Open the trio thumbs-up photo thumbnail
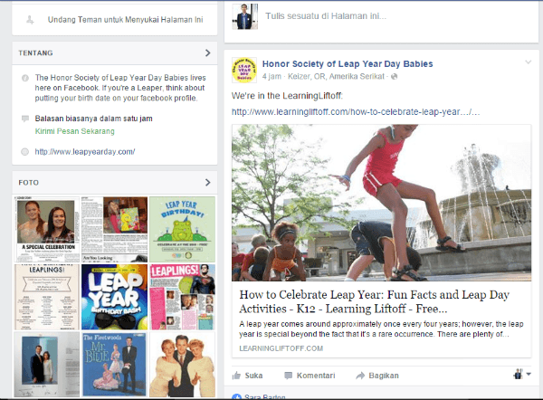543x400 pixels. [182, 365]
